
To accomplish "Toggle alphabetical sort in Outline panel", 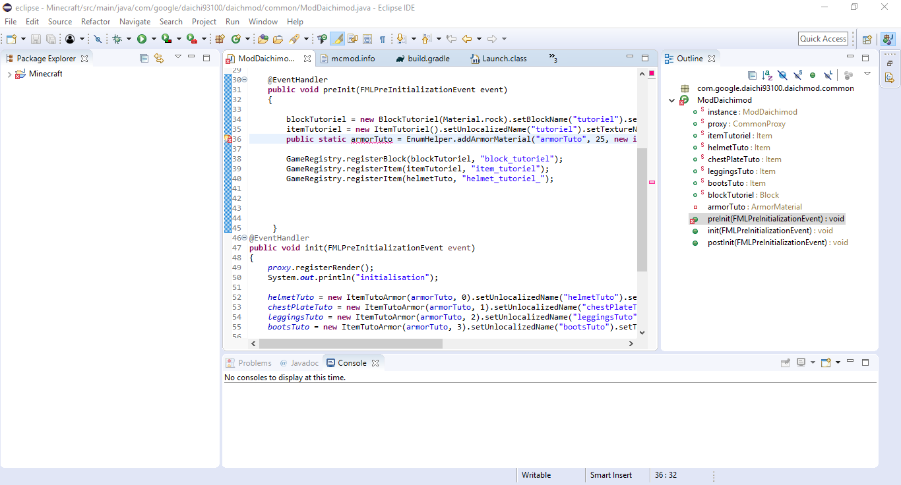I will pyautogui.click(x=767, y=75).
